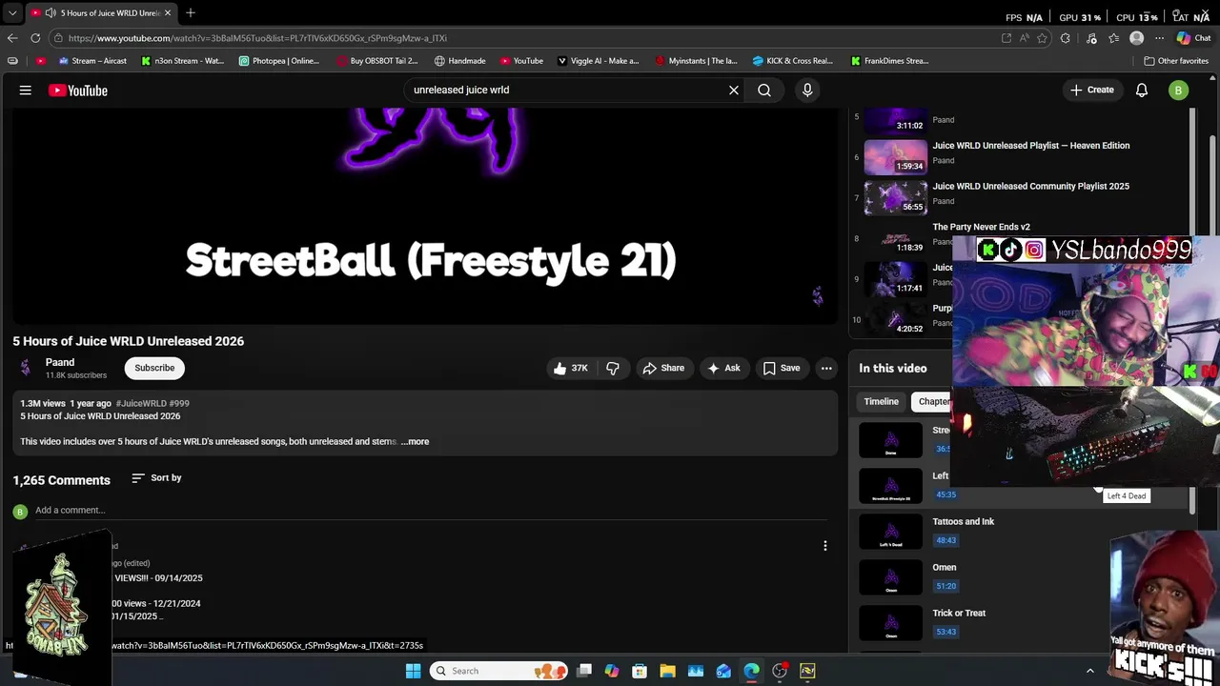Open YouTube notifications bell
1220x686 pixels.
click(x=1142, y=91)
